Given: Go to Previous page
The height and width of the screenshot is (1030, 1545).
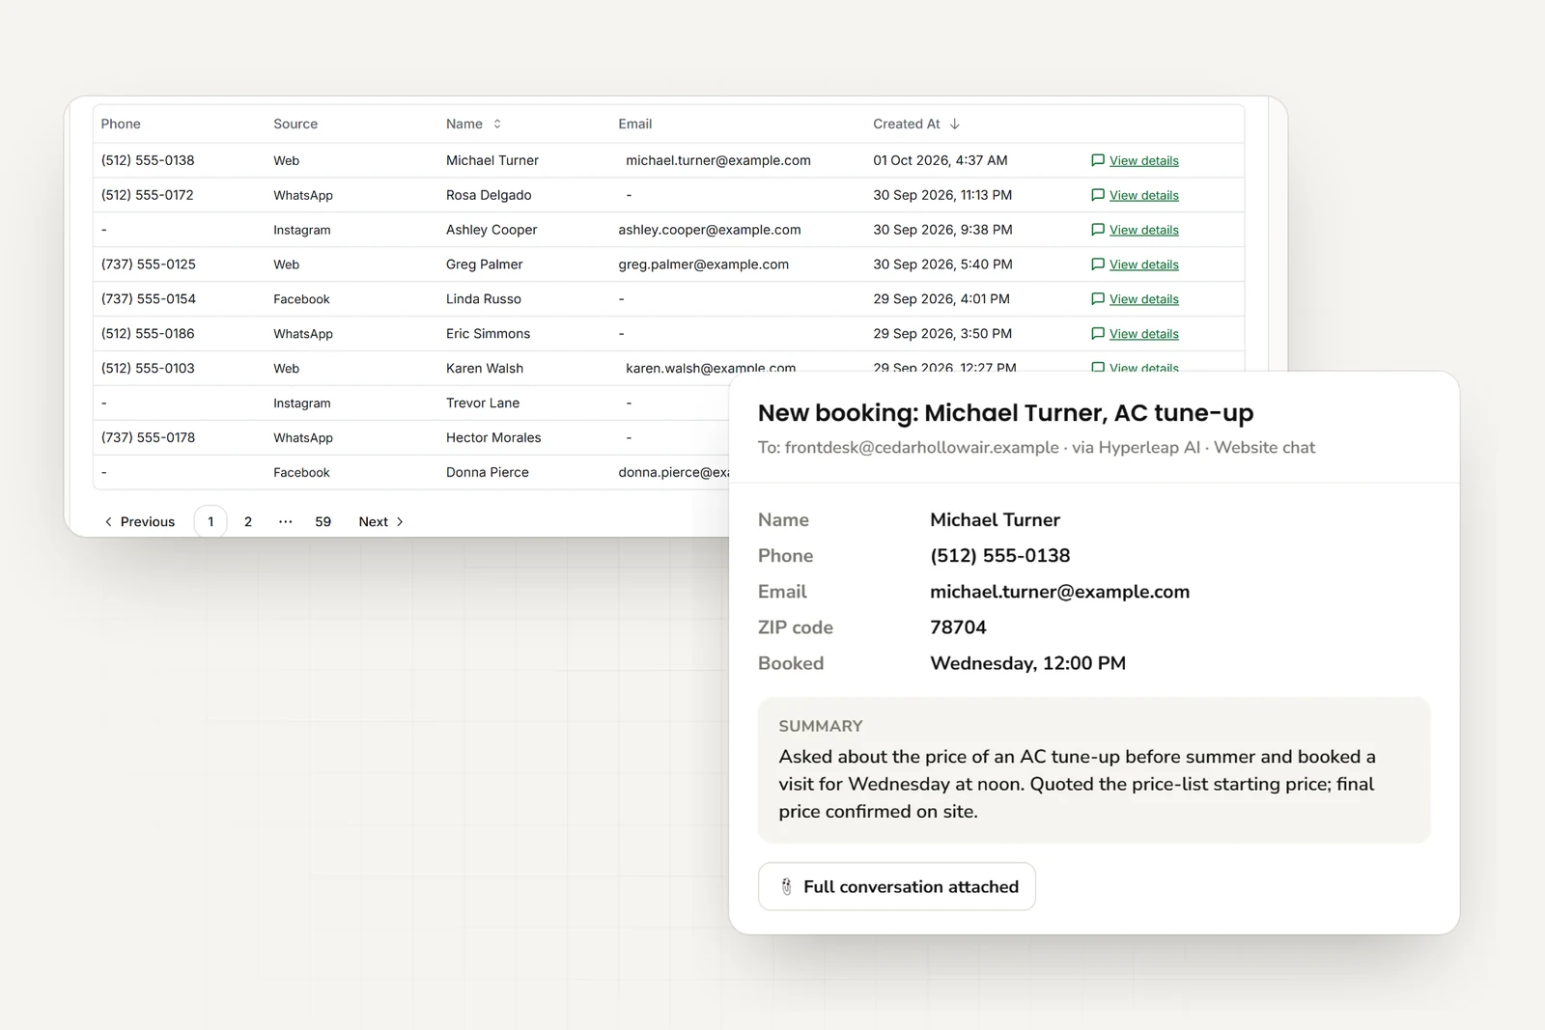Looking at the screenshot, I should [139, 522].
